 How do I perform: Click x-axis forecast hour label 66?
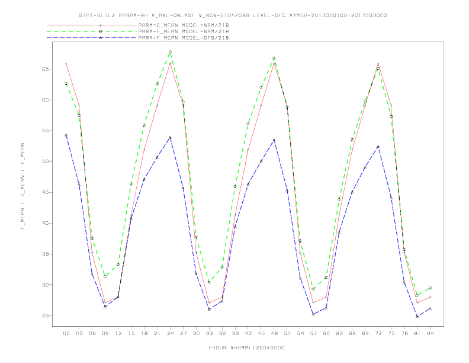pos(352,333)
